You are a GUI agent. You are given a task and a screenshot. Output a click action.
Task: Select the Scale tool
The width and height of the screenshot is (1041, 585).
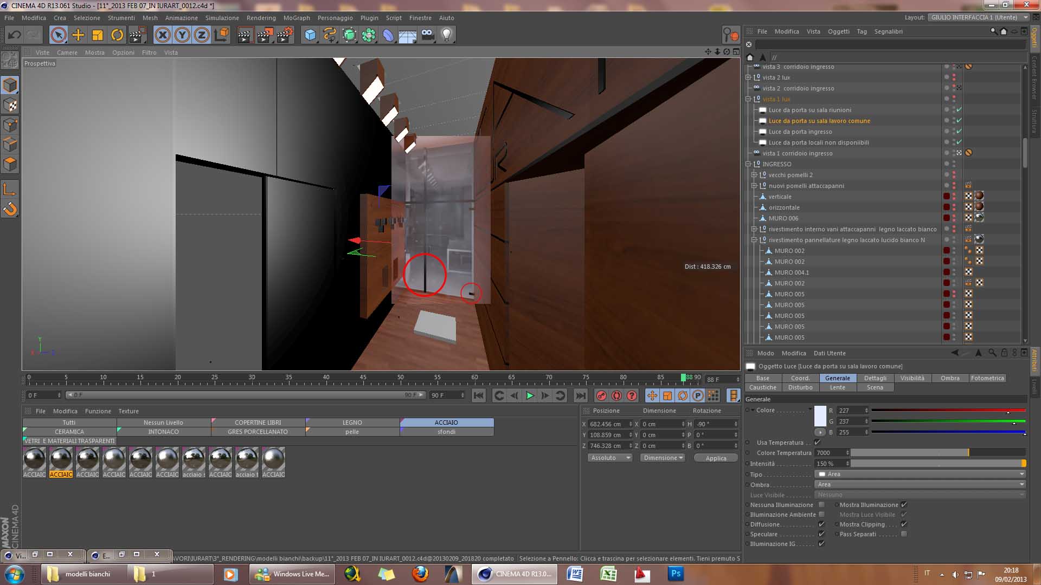(x=98, y=35)
